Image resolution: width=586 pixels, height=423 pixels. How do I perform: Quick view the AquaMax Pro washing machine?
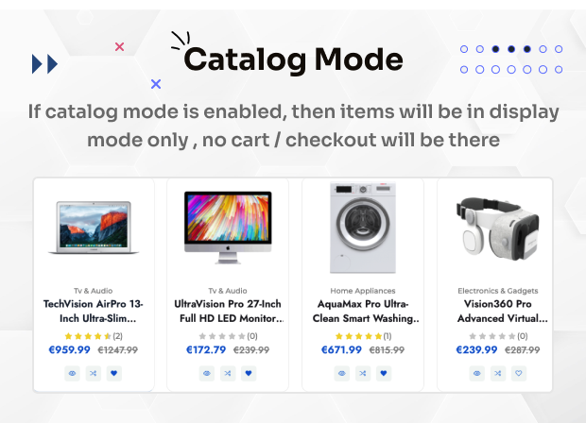(341, 373)
